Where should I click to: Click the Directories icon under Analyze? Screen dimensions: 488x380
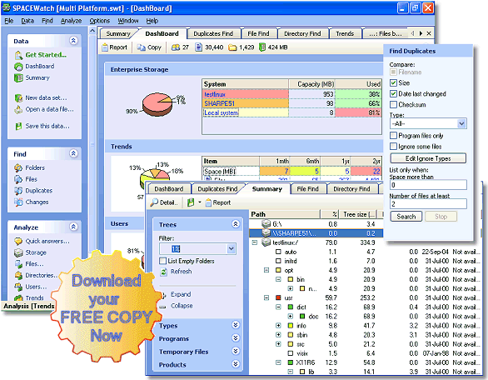pos(18,275)
